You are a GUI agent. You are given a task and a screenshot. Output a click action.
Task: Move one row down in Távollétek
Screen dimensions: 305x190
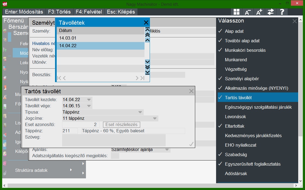147,62
